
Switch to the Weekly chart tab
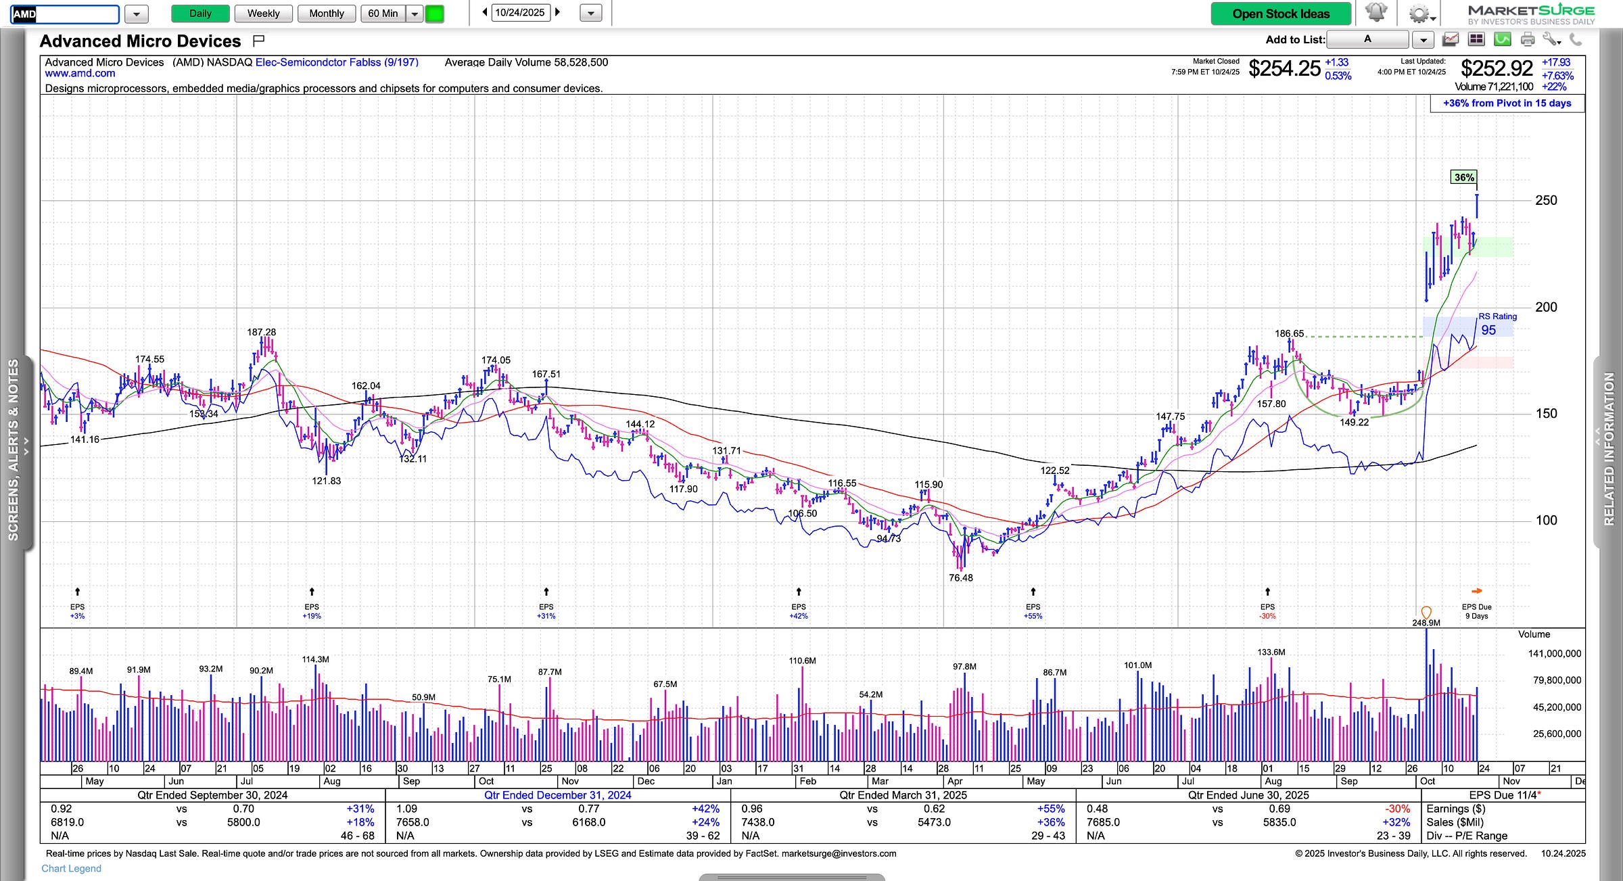point(263,14)
